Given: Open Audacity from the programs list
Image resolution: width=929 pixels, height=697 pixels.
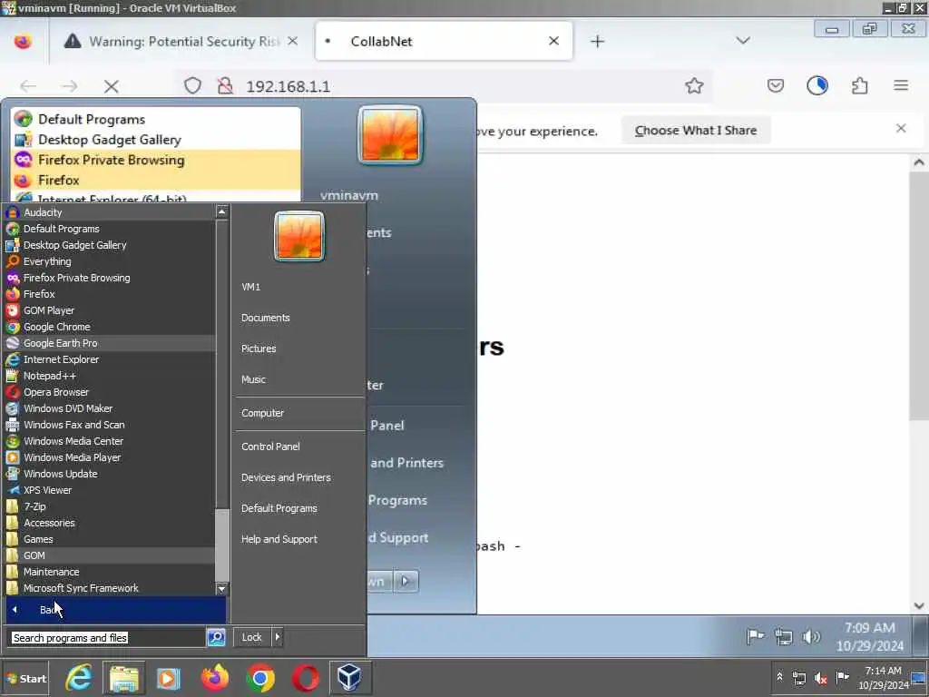Looking at the screenshot, I should (x=110, y=212).
